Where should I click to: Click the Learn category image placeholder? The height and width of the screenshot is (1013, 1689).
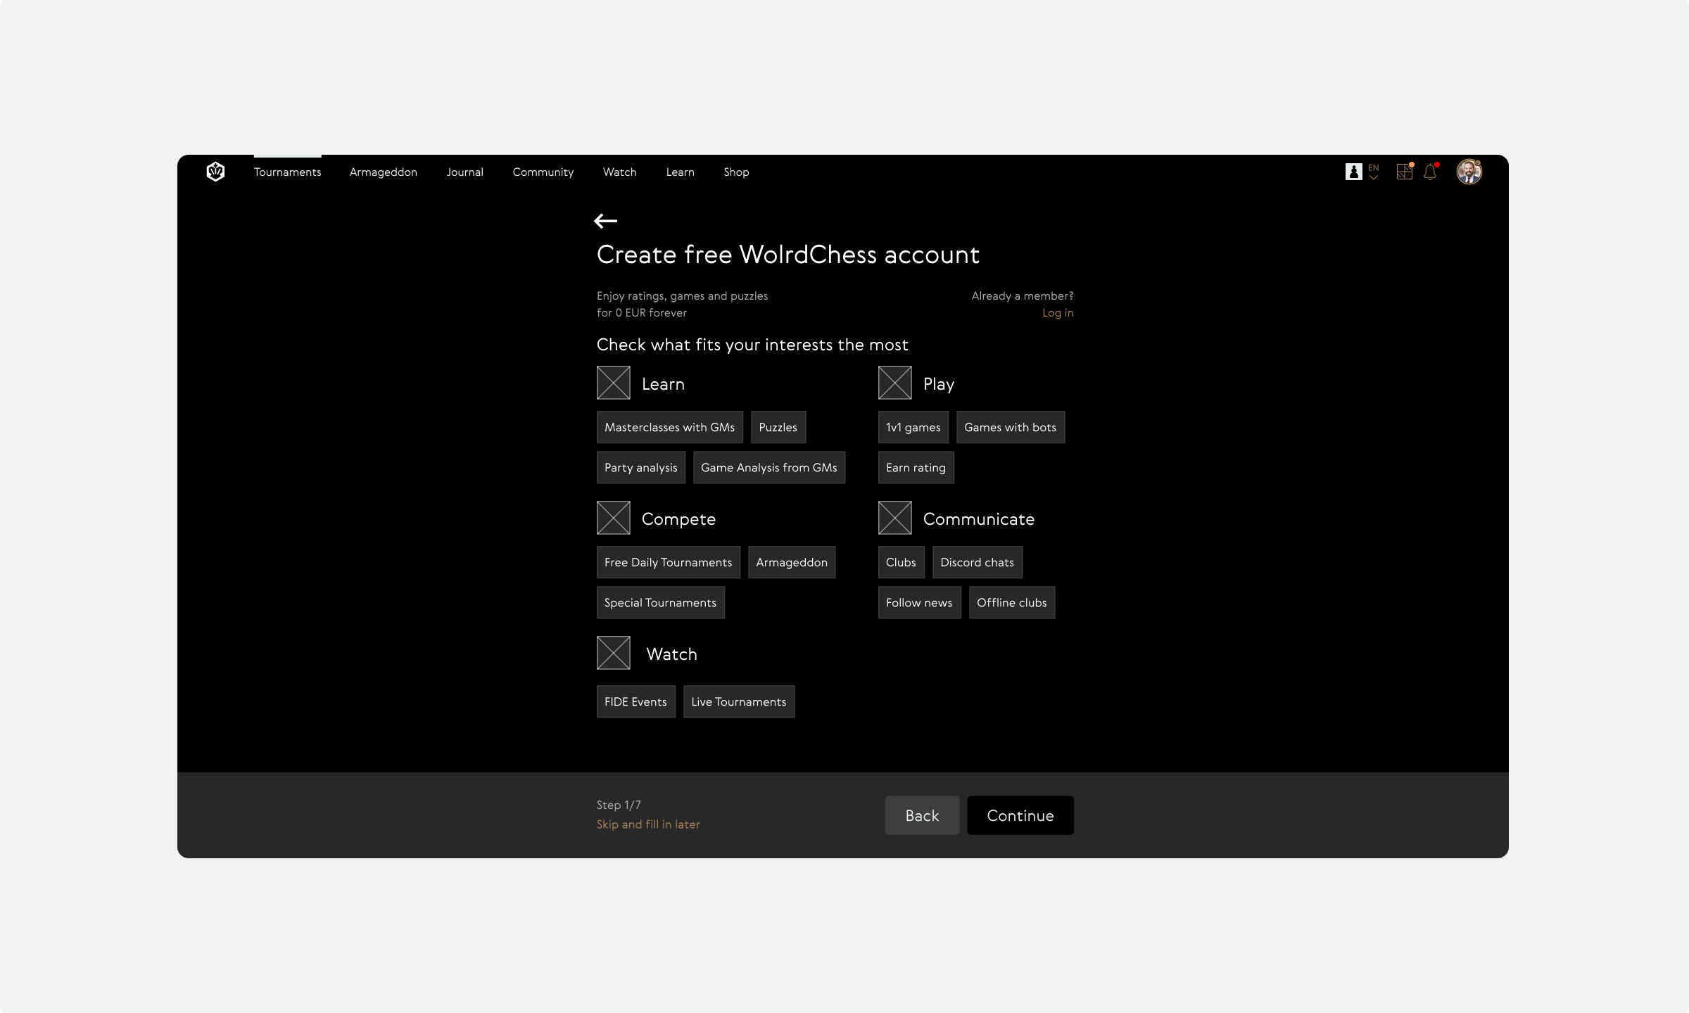[613, 383]
